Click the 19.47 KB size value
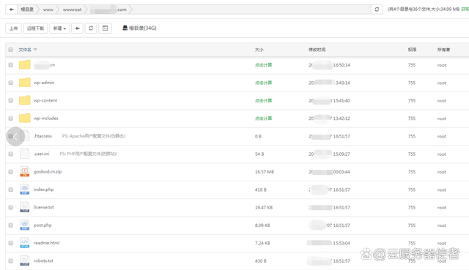This screenshot has height=270, width=469. pos(264,207)
